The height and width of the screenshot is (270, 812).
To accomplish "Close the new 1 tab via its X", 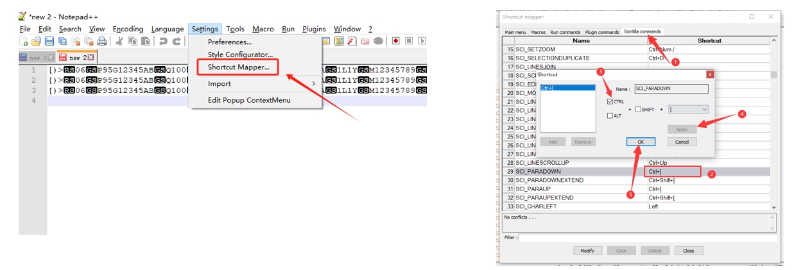I will (51, 58).
